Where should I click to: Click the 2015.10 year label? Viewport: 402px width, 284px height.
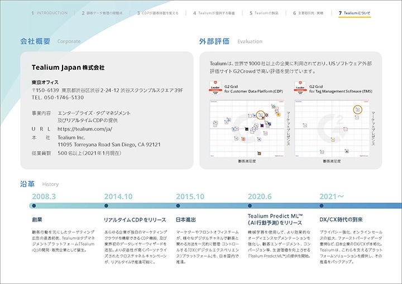coord(190,196)
